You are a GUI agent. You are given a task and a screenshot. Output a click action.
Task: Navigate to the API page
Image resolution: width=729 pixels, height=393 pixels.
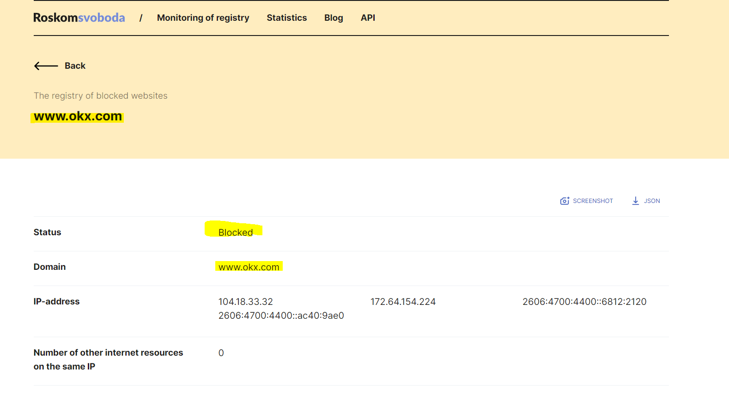pyautogui.click(x=368, y=18)
